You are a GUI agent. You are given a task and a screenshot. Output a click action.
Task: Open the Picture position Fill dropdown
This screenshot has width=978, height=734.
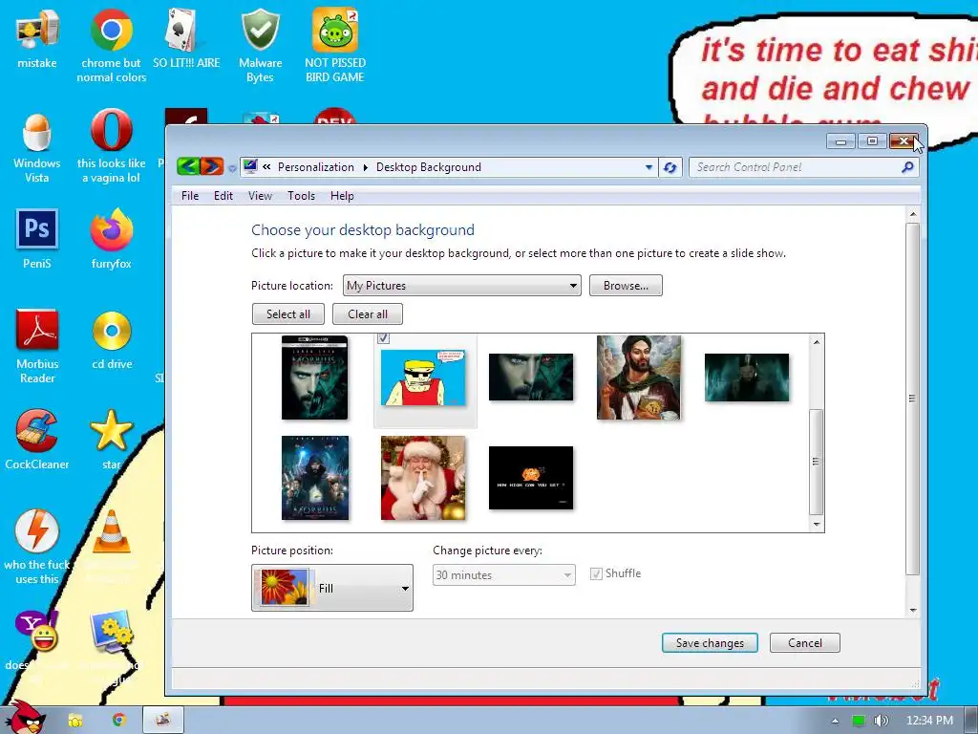(x=332, y=588)
